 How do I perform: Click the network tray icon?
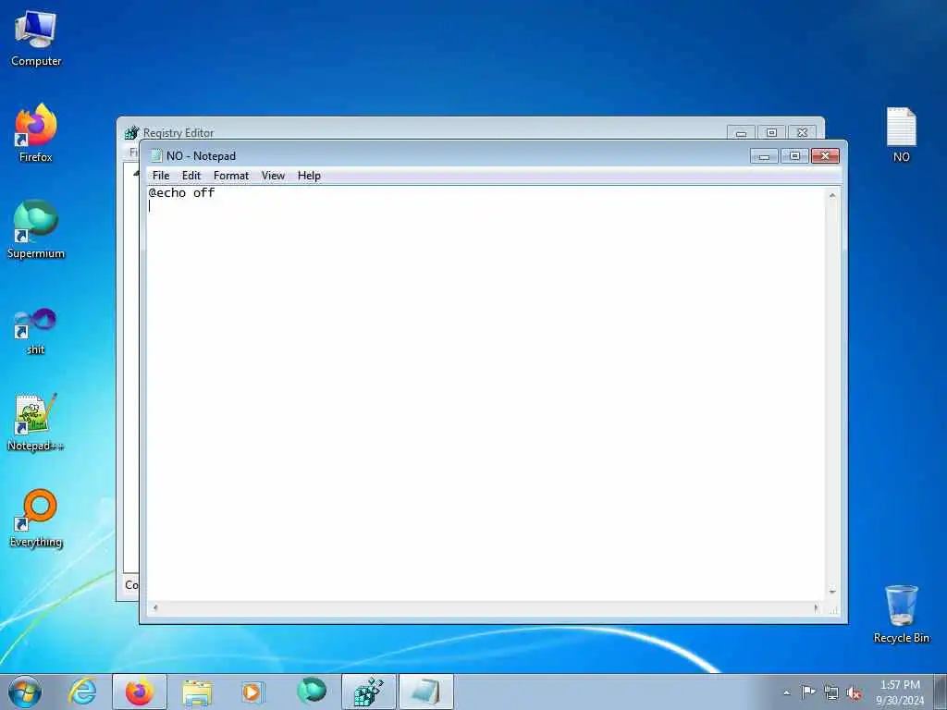pos(831,692)
